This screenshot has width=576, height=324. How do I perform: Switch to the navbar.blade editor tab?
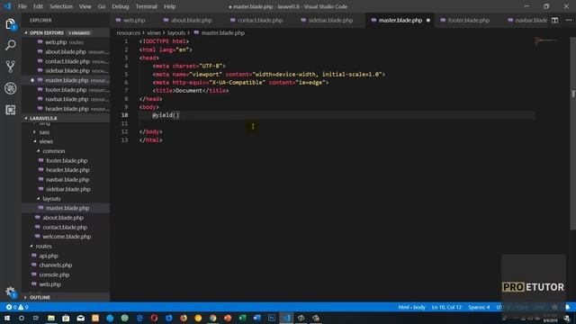point(527,20)
